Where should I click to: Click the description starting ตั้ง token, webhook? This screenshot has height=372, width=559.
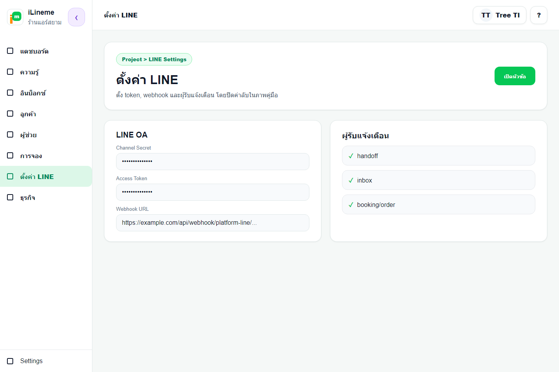(197, 95)
